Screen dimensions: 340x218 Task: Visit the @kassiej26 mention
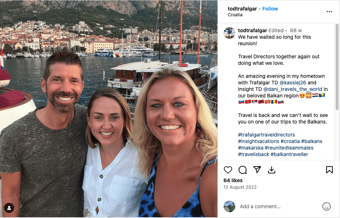point(293,83)
